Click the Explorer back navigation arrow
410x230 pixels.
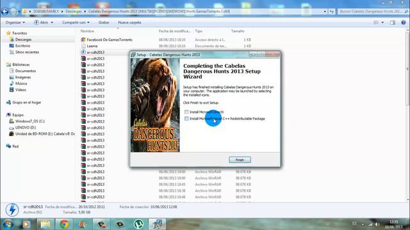click(4, 11)
